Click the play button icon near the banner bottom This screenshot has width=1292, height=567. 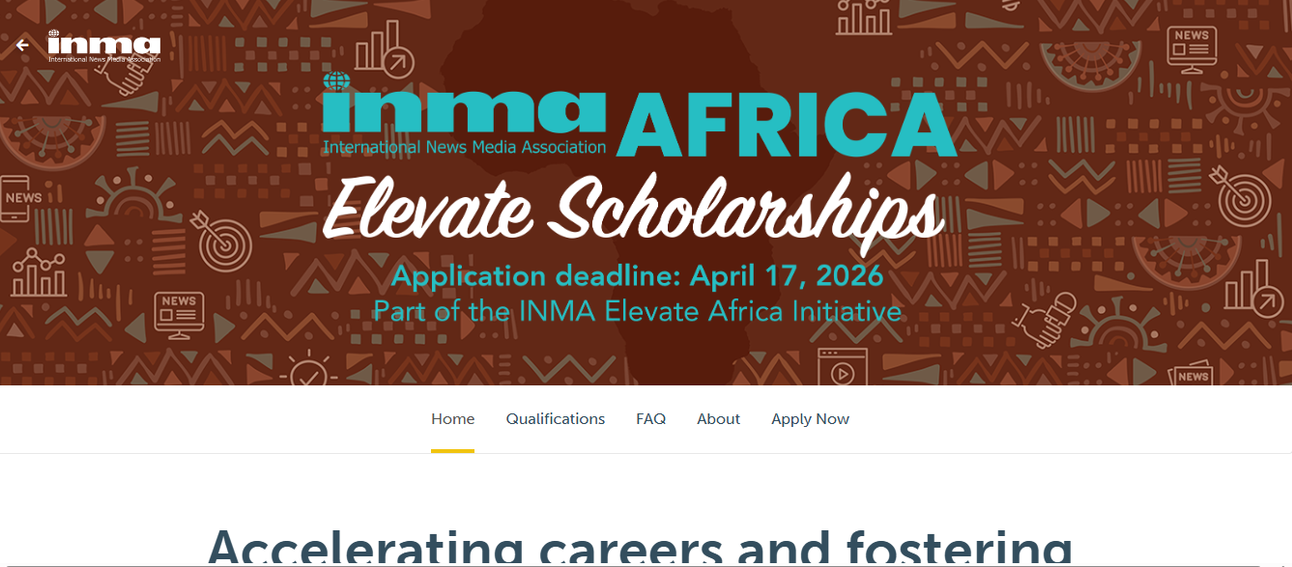[843, 373]
